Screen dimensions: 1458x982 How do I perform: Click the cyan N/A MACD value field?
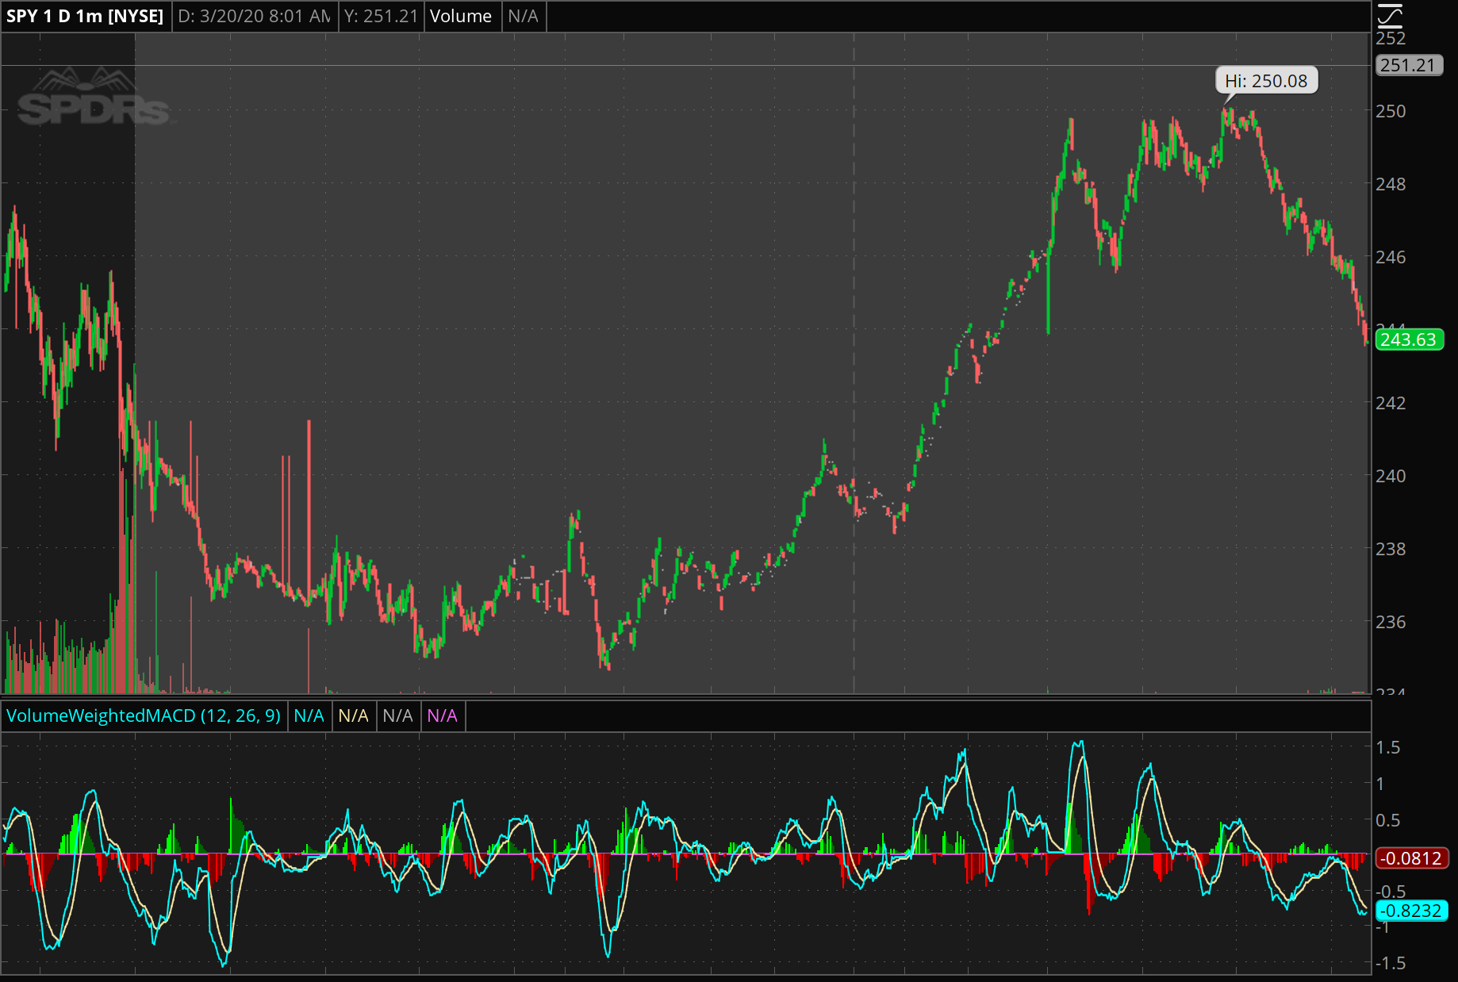point(309,715)
